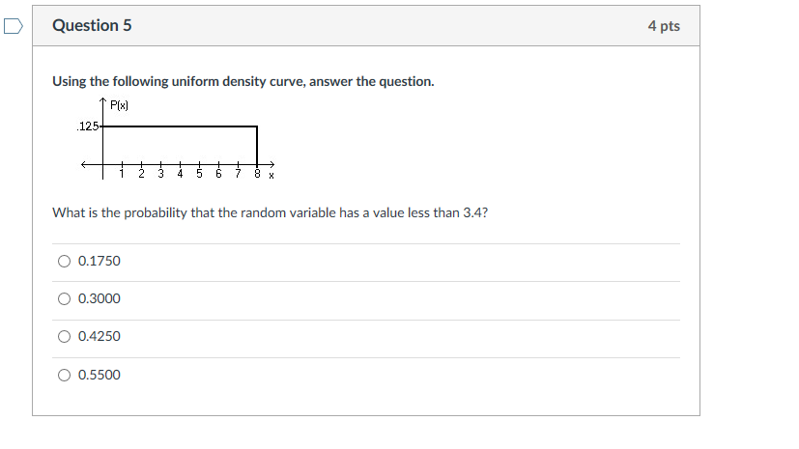Mark the 0.5500 radio button
Viewport: 799px width, 449px height.
coord(64,376)
